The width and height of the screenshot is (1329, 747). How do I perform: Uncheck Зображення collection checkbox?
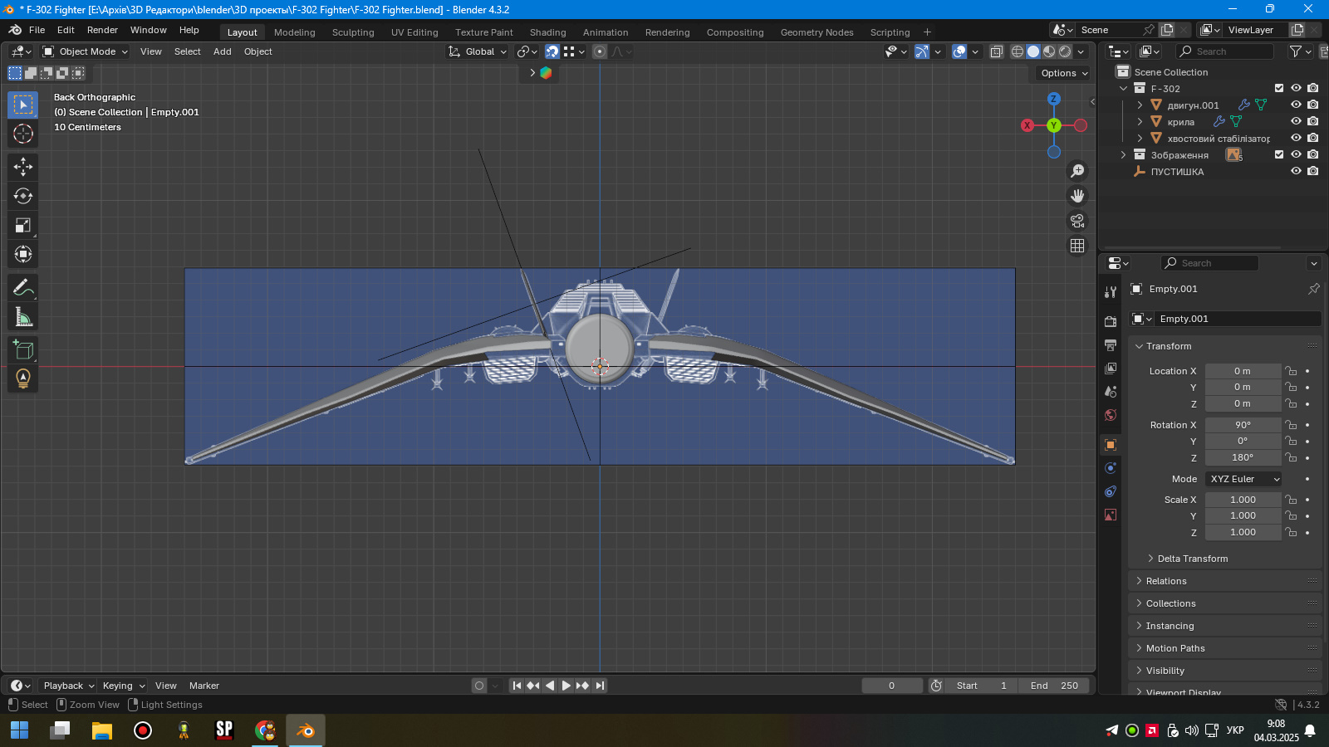[1279, 155]
